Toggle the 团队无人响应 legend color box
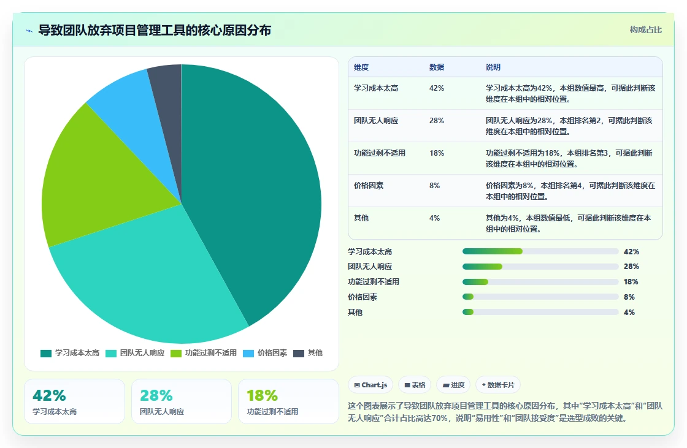The image size is (687, 448). click(x=111, y=354)
